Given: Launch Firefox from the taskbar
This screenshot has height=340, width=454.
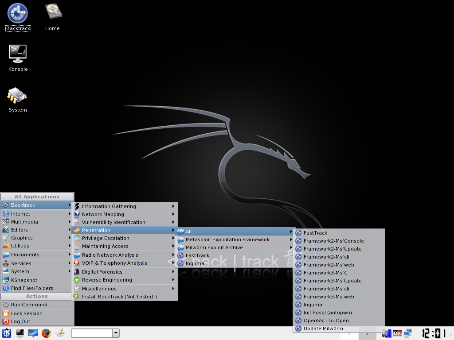Looking at the screenshot, I should [47, 333].
